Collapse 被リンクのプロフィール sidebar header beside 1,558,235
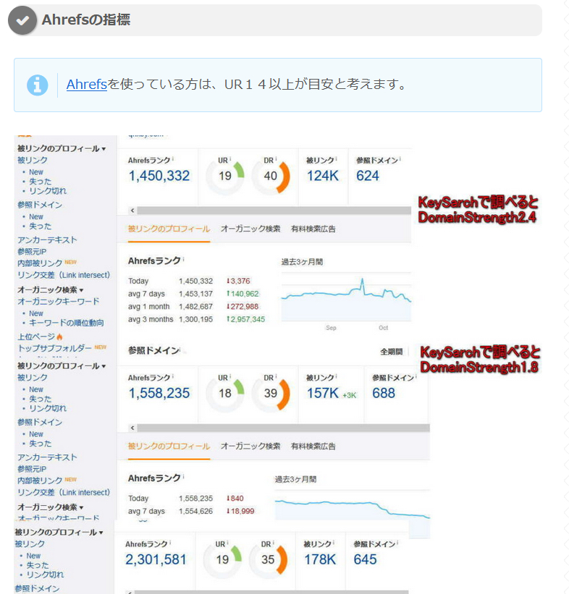Image resolution: width=569 pixels, height=594 pixels. [62, 366]
